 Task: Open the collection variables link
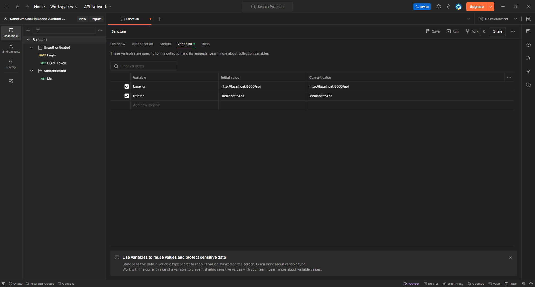pos(253,53)
